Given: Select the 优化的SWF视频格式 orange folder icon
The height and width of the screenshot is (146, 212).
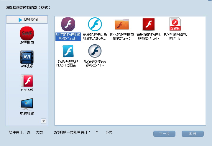Looking at the screenshot, I should tap(121, 24).
